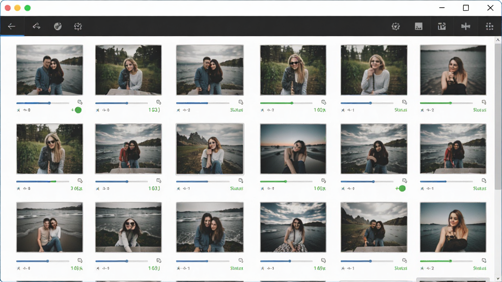Click the pin icon under the first photo in row one
The width and height of the screenshot is (502, 282).
click(19, 110)
